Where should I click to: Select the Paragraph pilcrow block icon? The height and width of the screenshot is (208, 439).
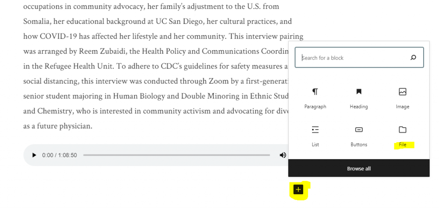(x=315, y=92)
